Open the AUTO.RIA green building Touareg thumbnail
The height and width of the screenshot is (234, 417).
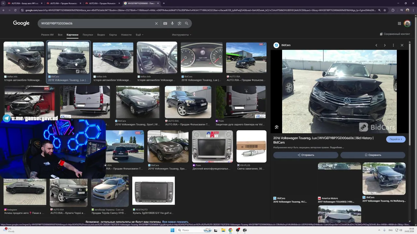tap(246, 58)
